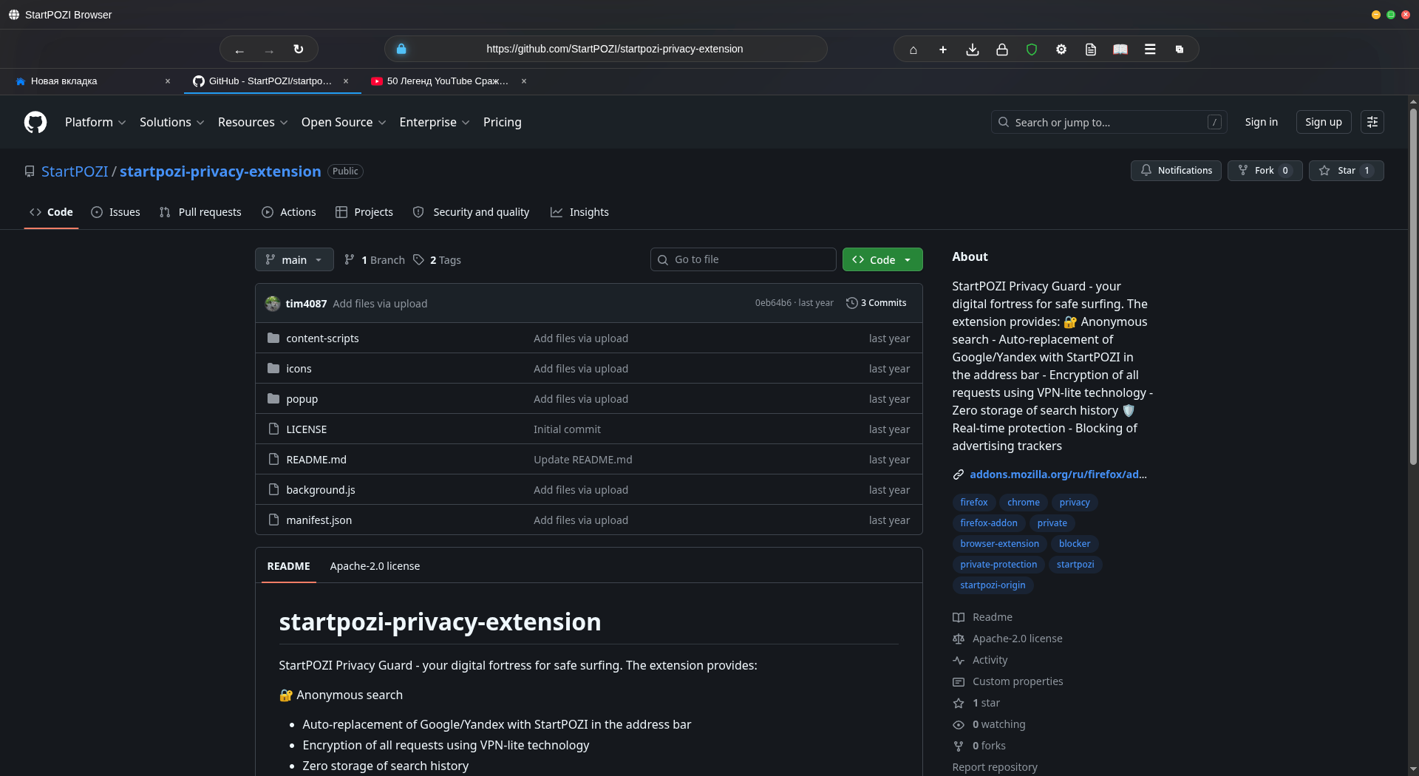Focus the Go to file input

tap(743, 259)
